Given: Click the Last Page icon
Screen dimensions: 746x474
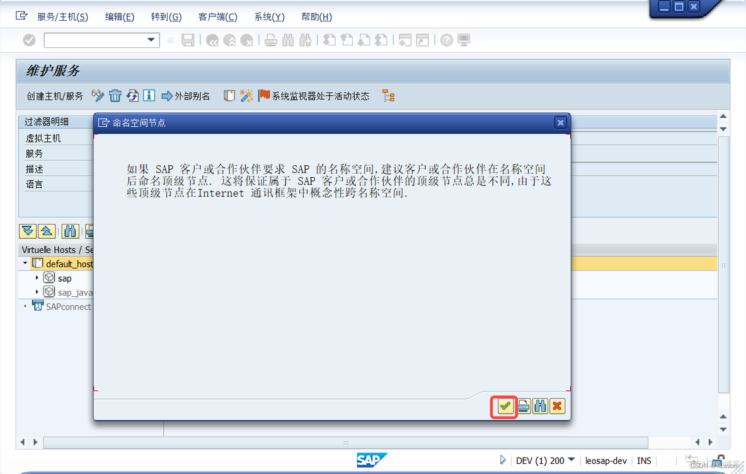Looking at the screenshot, I should tap(381, 40).
